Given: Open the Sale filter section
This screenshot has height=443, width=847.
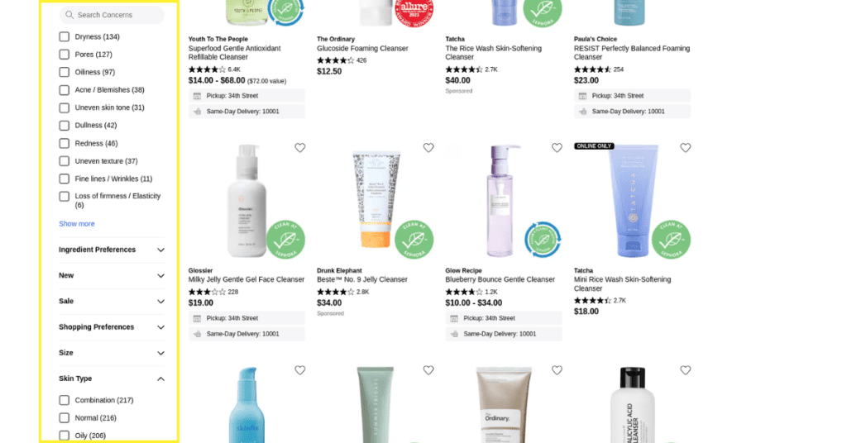Looking at the screenshot, I should tap(112, 301).
